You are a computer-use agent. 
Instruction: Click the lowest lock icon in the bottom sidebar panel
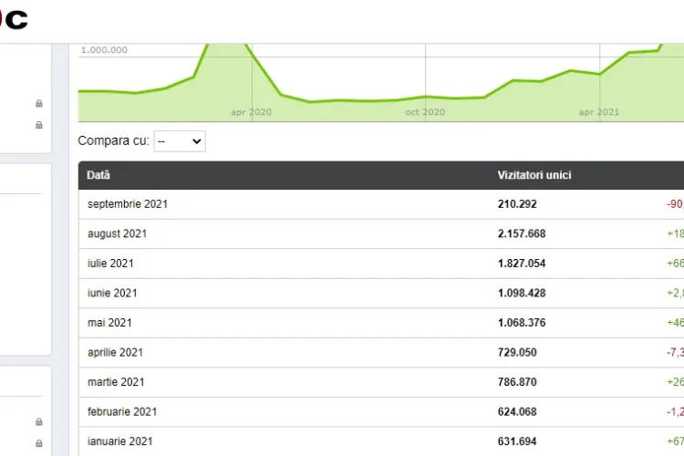pyautogui.click(x=38, y=443)
